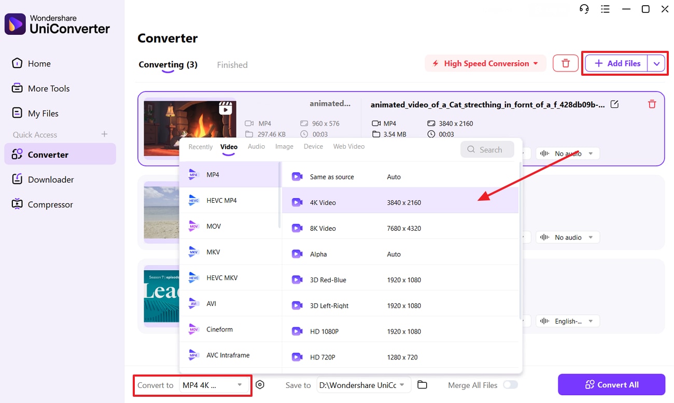
Task: Expand the Add Files dropdown arrow
Action: point(657,63)
